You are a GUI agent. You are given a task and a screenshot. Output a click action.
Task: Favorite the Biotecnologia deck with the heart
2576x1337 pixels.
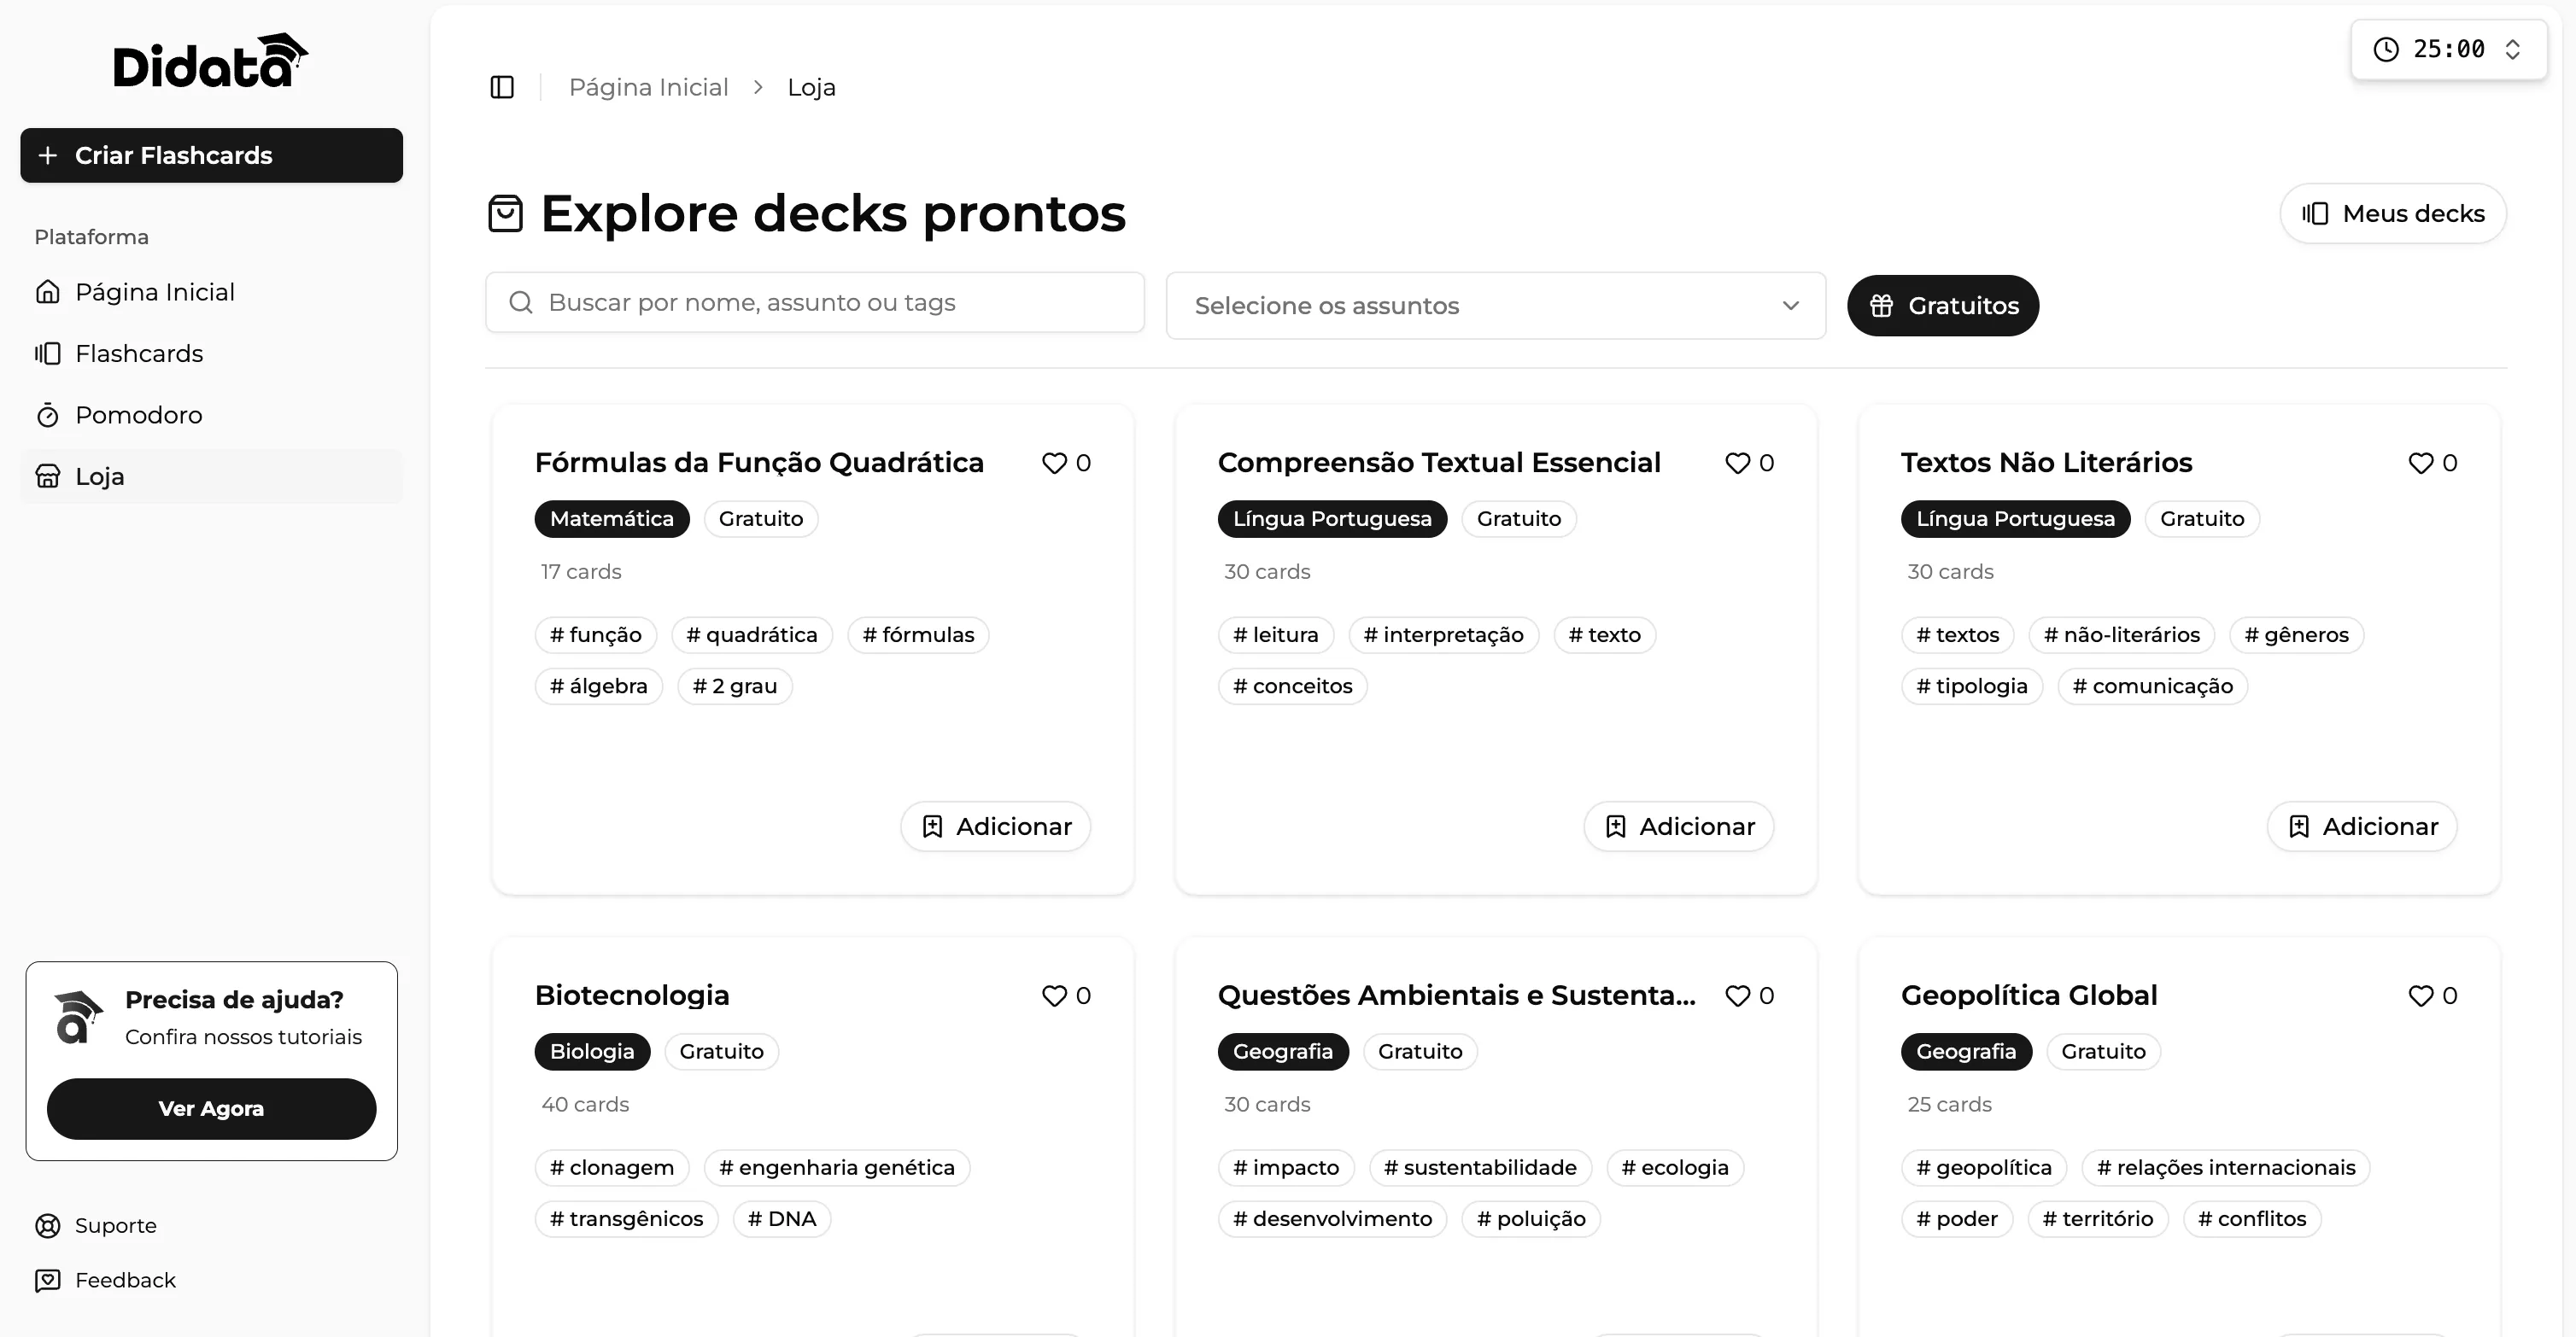pyautogui.click(x=1053, y=995)
